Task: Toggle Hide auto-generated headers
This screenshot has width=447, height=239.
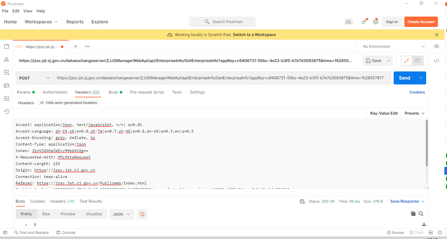Action: point(68,103)
